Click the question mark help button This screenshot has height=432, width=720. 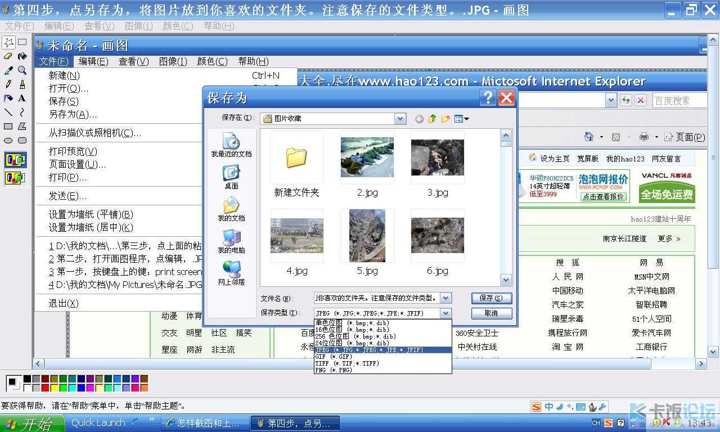pyautogui.click(x=488, y=98)
